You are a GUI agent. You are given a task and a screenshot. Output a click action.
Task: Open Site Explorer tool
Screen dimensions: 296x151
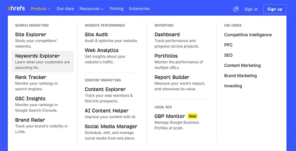tap(31, 34)
